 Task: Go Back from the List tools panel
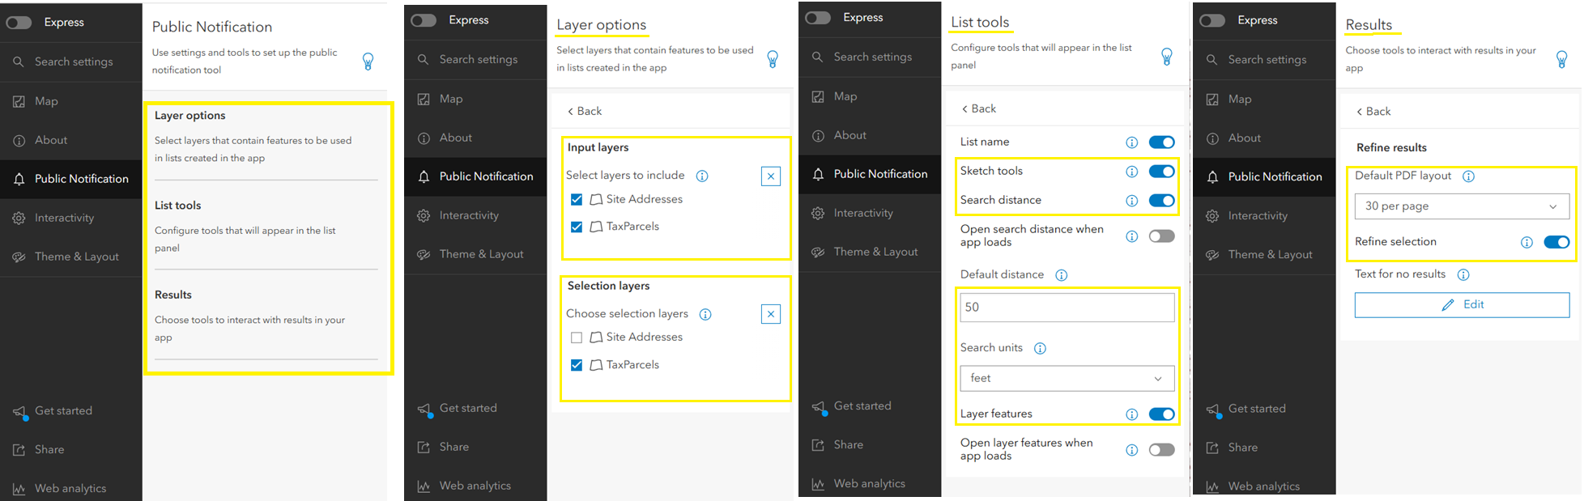click(x=978, y=108)
